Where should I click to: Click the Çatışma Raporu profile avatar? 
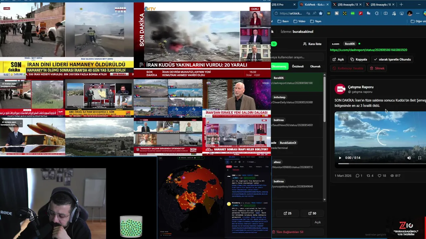340,89
